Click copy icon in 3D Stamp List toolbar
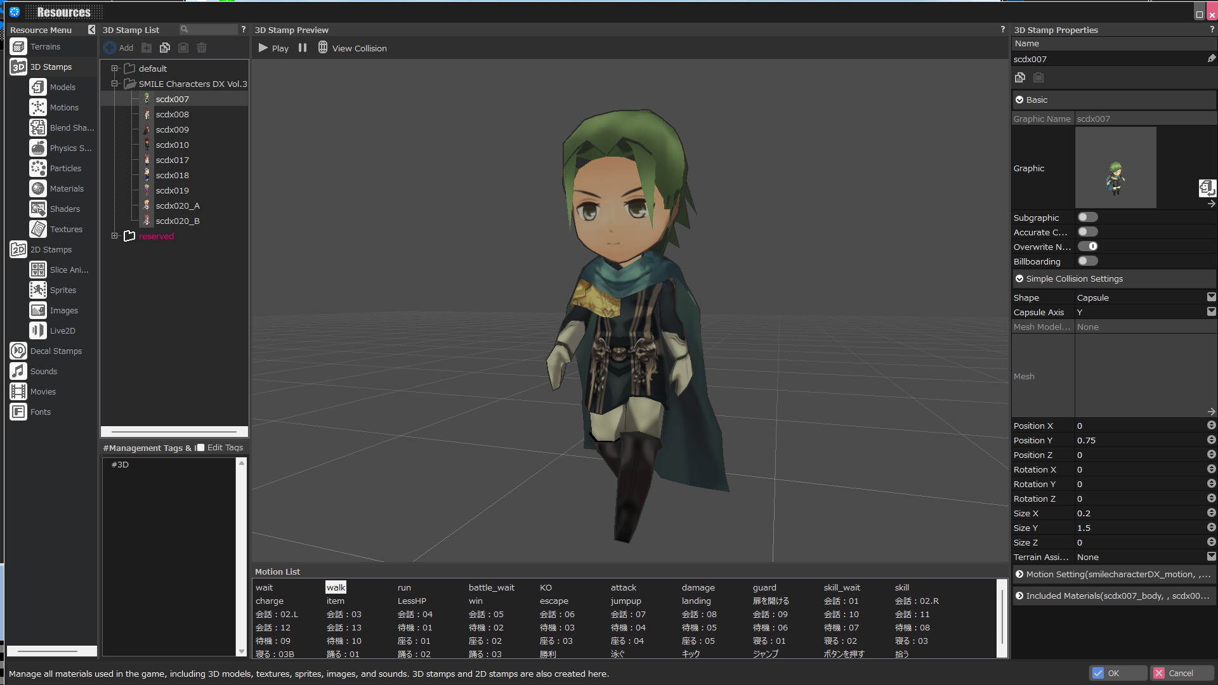This screenshot has height=685, width=1218. (x=165, y=48)
